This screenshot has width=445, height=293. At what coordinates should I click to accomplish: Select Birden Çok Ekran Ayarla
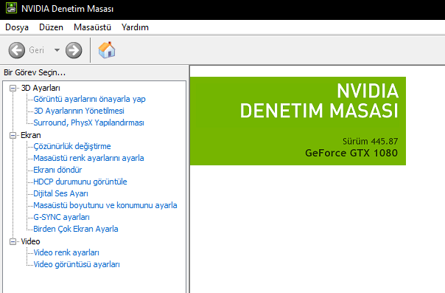[x=75, y=229]
